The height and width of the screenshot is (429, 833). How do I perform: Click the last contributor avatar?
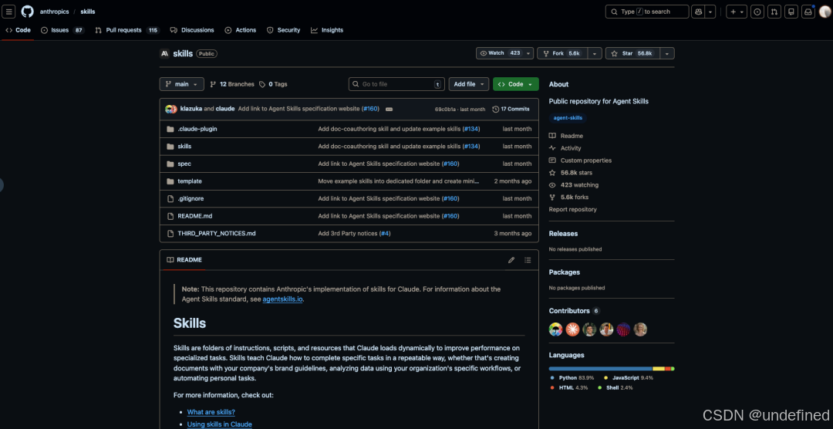tap(641, 329)
